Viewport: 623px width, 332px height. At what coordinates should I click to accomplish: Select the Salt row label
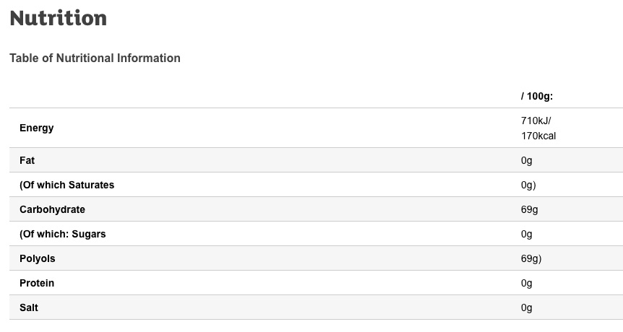29,307
